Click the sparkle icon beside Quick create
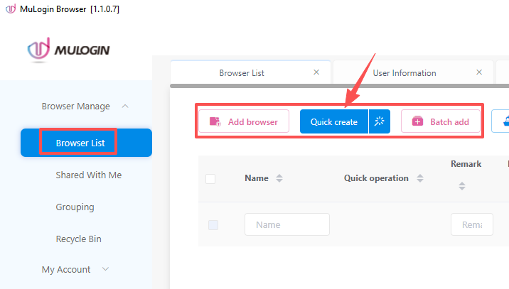 (x=380, y=121)
